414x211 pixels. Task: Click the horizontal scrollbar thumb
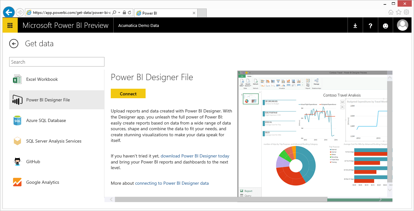point(221,200)
